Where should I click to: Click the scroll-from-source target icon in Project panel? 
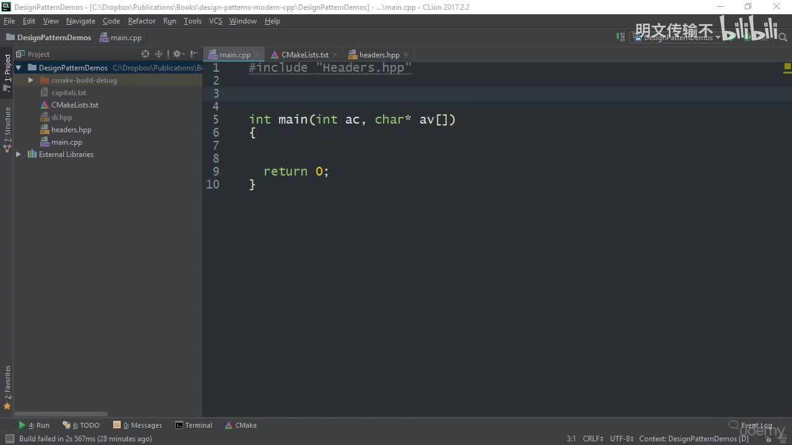(145, 54)
